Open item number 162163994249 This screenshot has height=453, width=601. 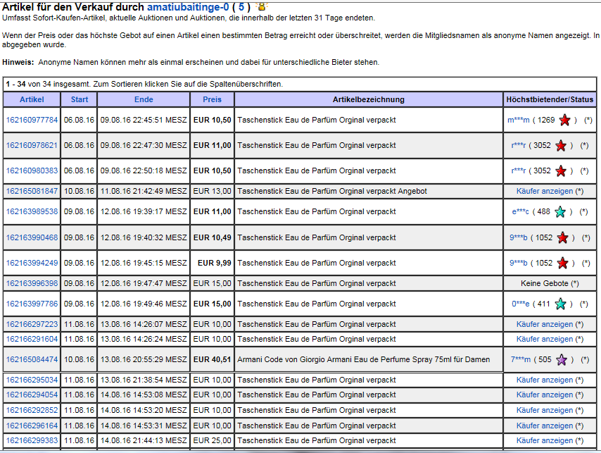pos(32,263)
